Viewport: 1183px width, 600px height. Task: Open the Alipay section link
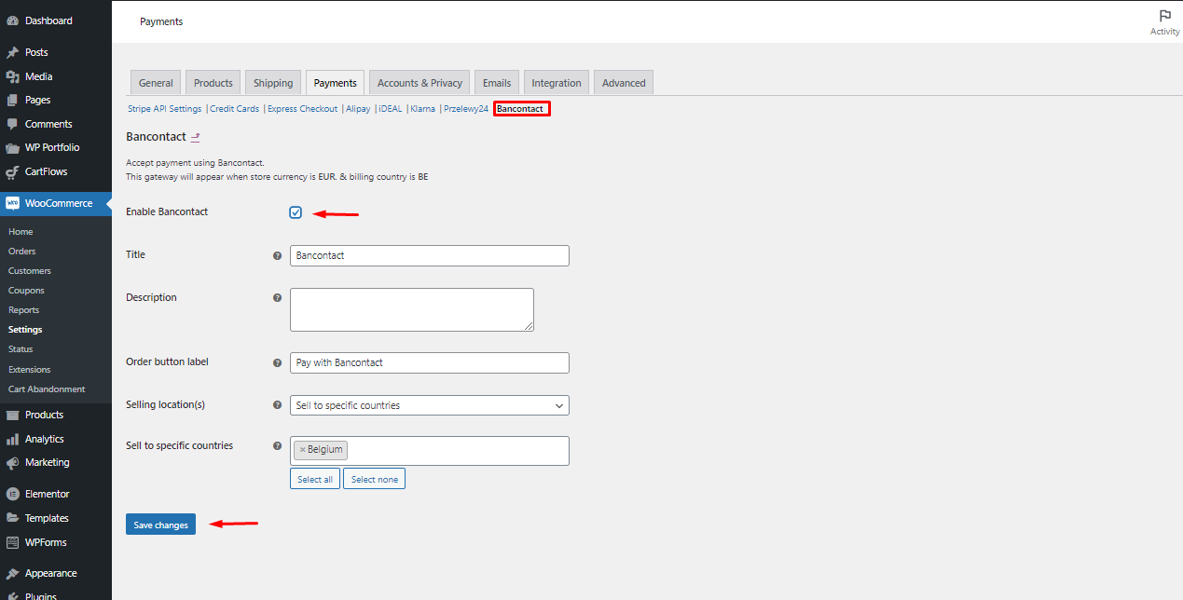[358, 109]
